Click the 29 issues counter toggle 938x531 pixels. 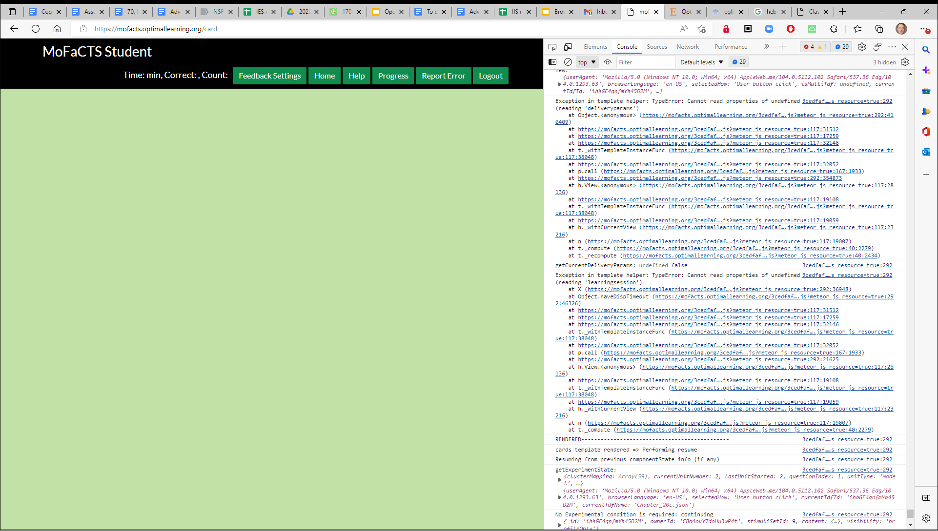point(841,46)
